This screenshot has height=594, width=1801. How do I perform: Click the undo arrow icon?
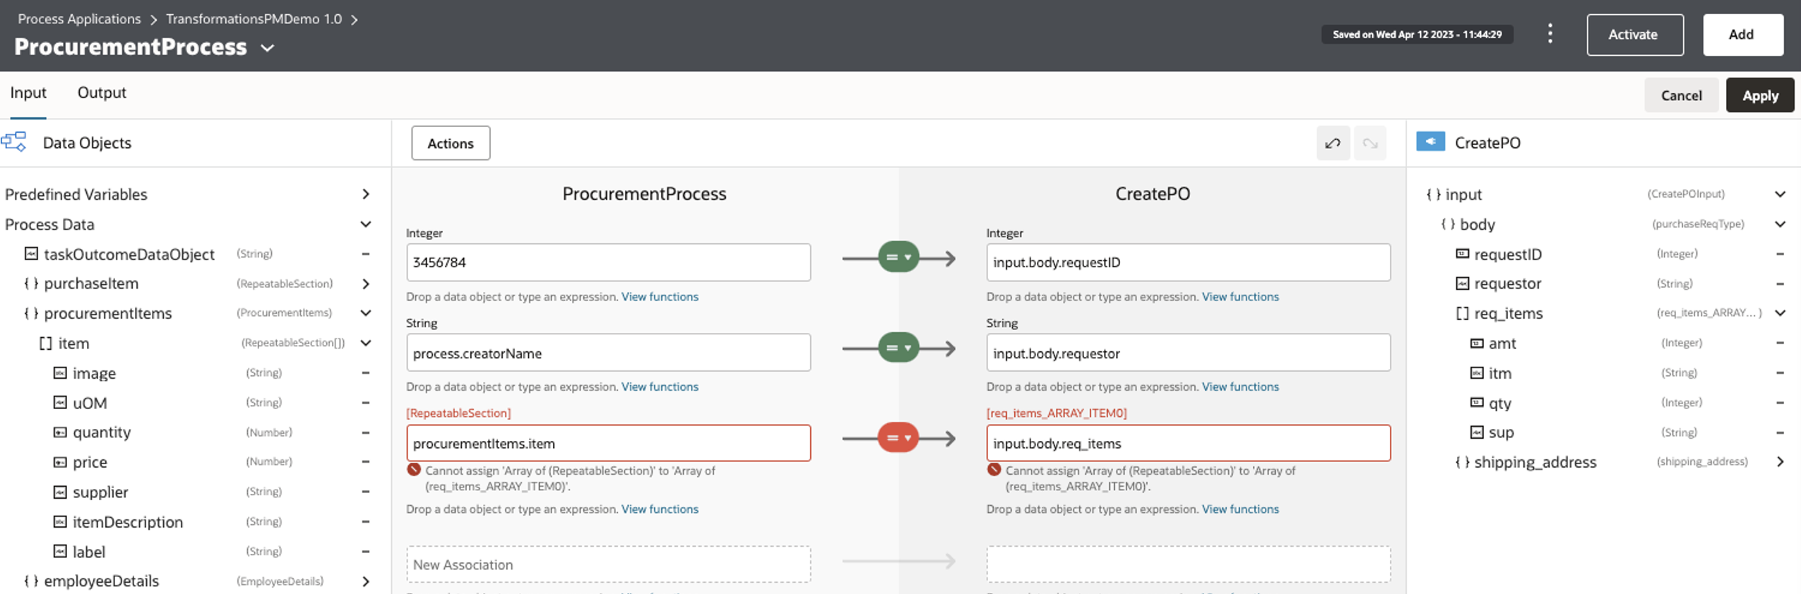click(1333, 143)
